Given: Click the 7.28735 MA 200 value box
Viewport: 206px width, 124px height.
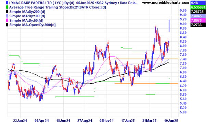Looking at the screenshot, I should 198,12.
